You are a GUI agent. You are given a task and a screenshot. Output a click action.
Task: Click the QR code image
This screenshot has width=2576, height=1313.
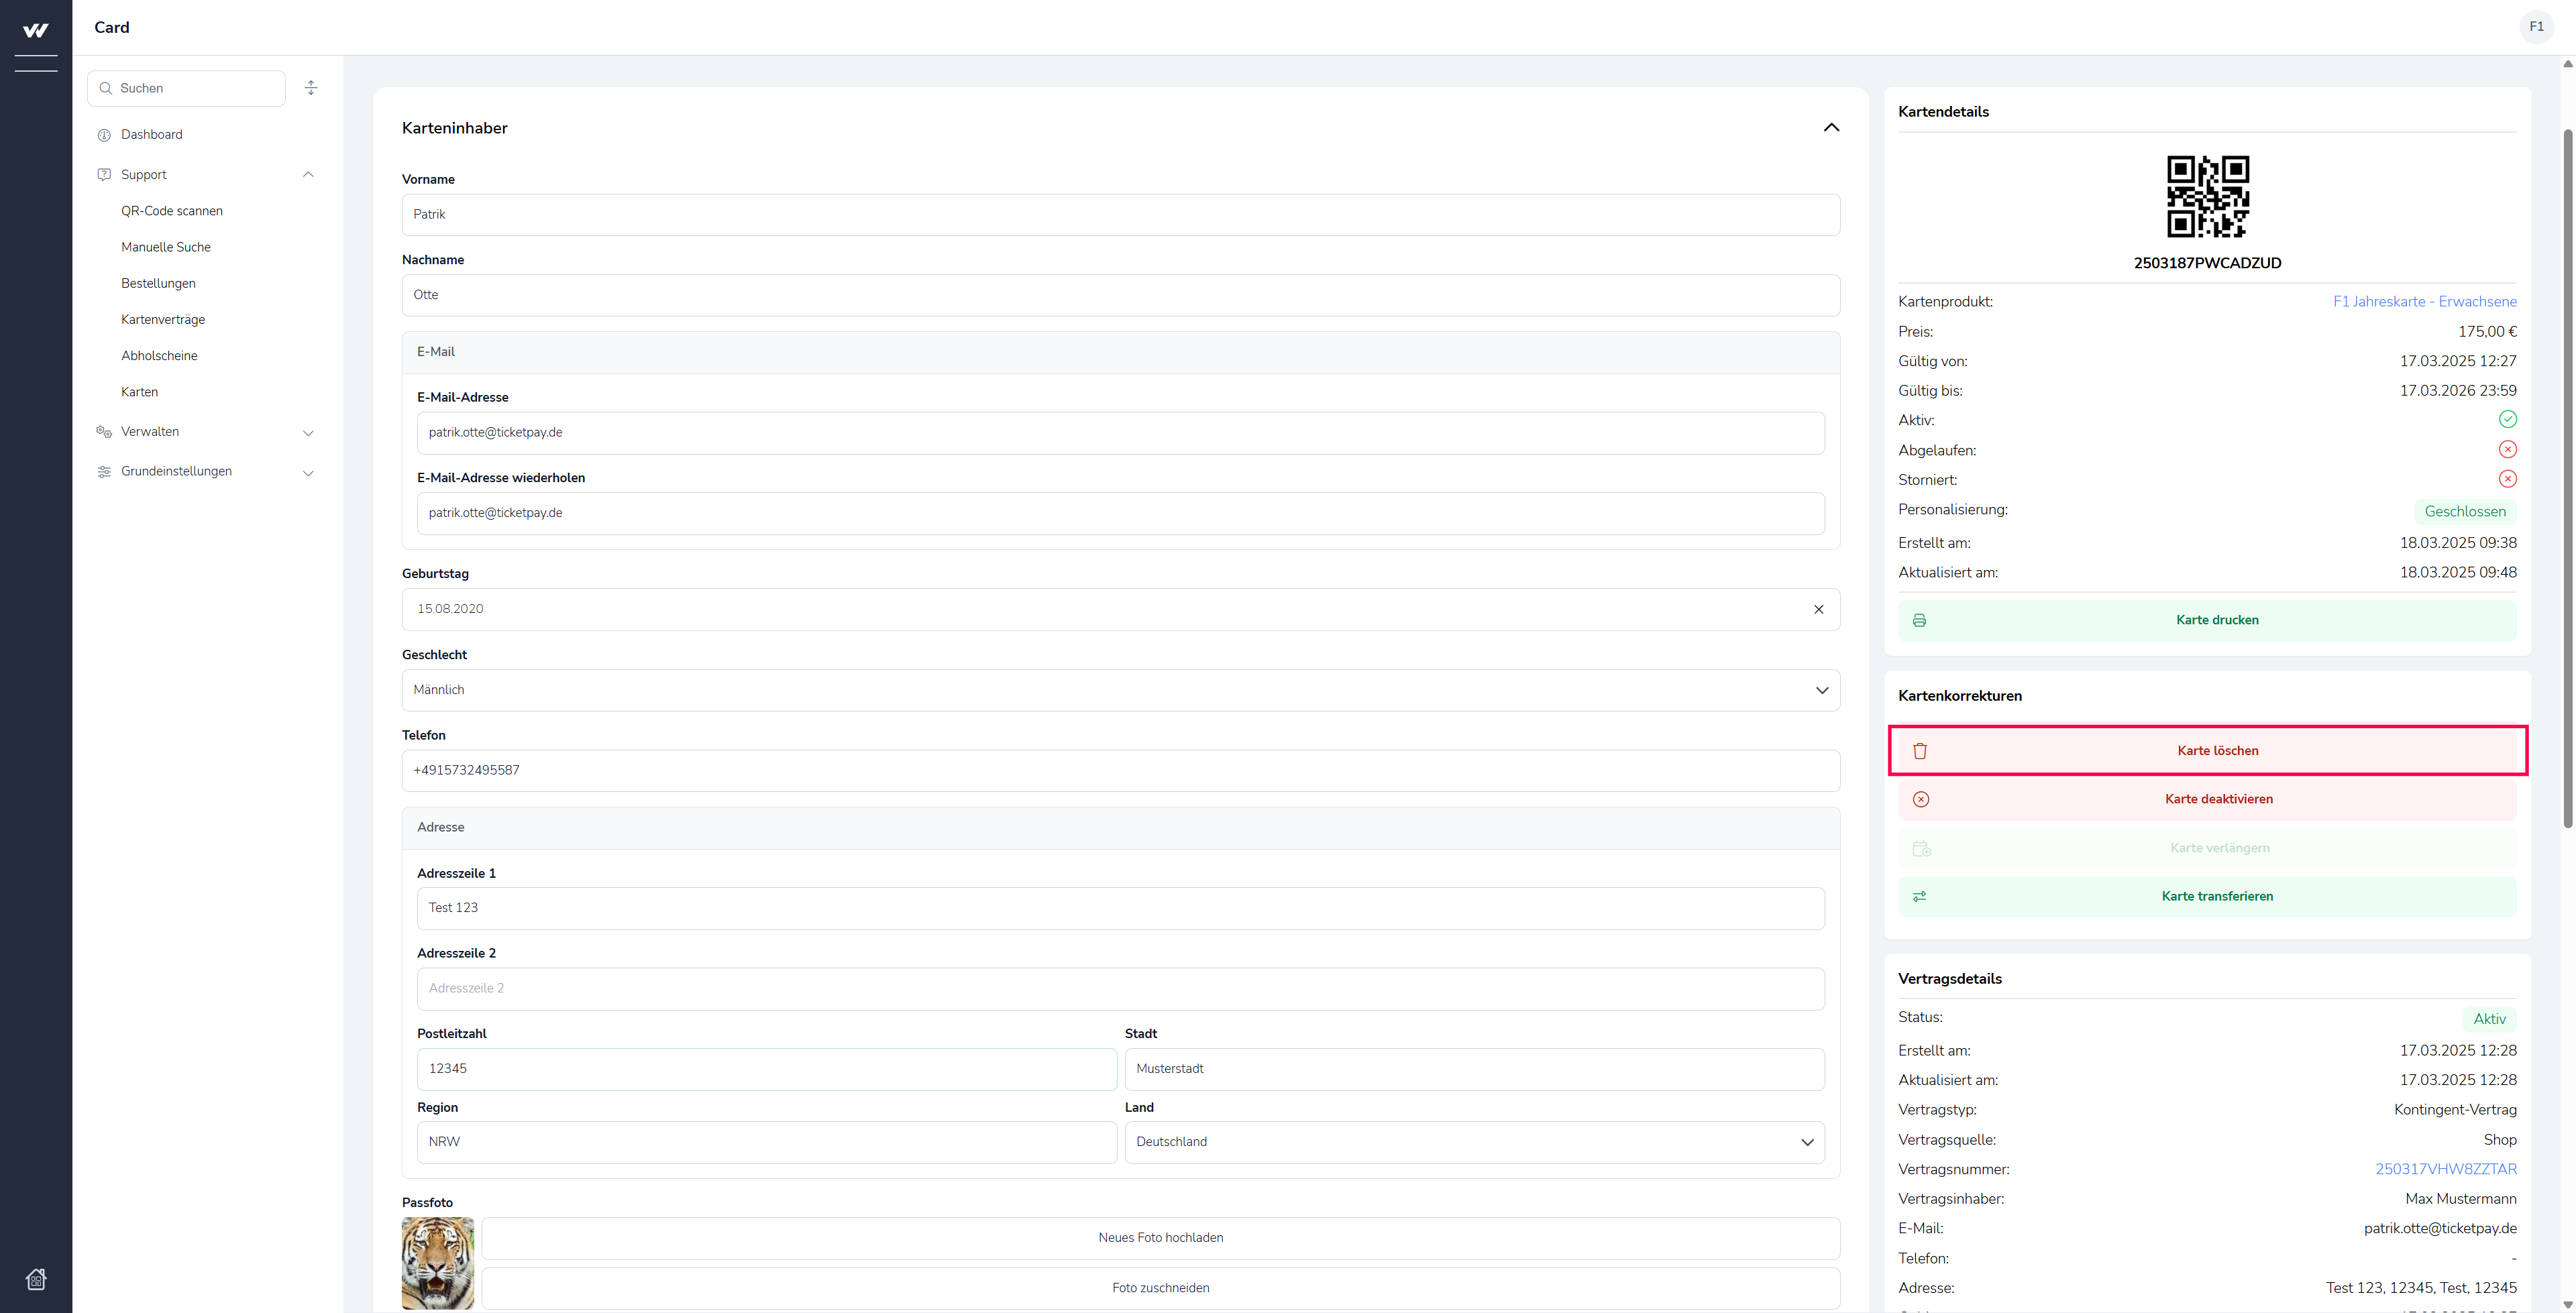(2207, 196)
